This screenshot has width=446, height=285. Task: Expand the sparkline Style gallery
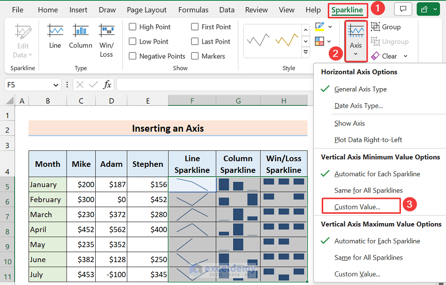(x=306, y=52)
